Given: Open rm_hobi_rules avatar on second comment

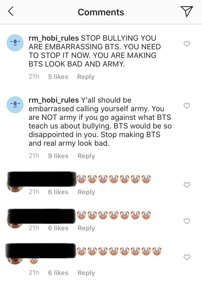Looking at the screenshot, I should (x=15, y=105).
